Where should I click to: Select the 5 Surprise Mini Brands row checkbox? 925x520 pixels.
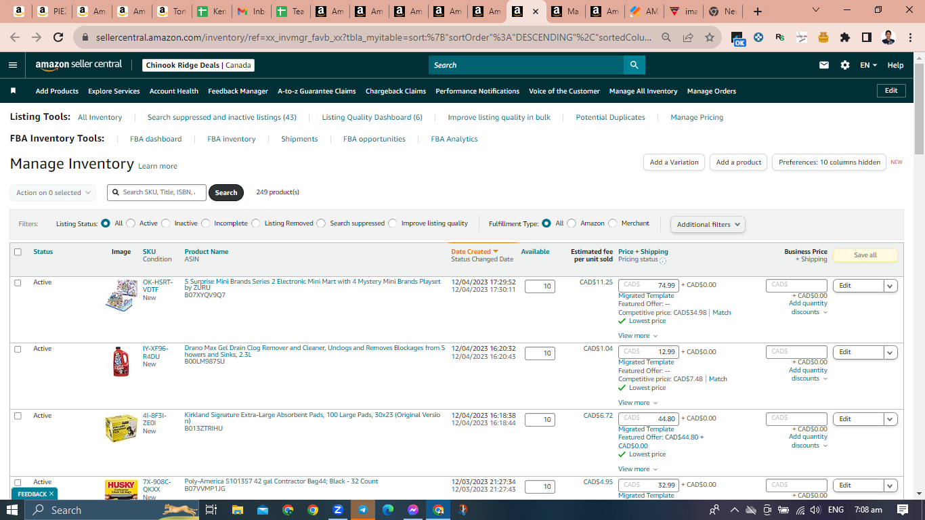(18, 282)
